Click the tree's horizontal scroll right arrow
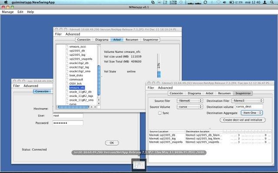278x173 pixels. click(95, 107)
